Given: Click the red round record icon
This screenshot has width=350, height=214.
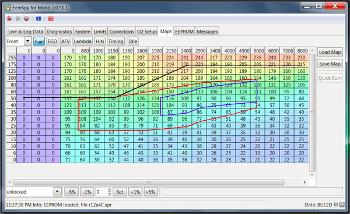Looking at the screenshot, I should coord(26,19).
